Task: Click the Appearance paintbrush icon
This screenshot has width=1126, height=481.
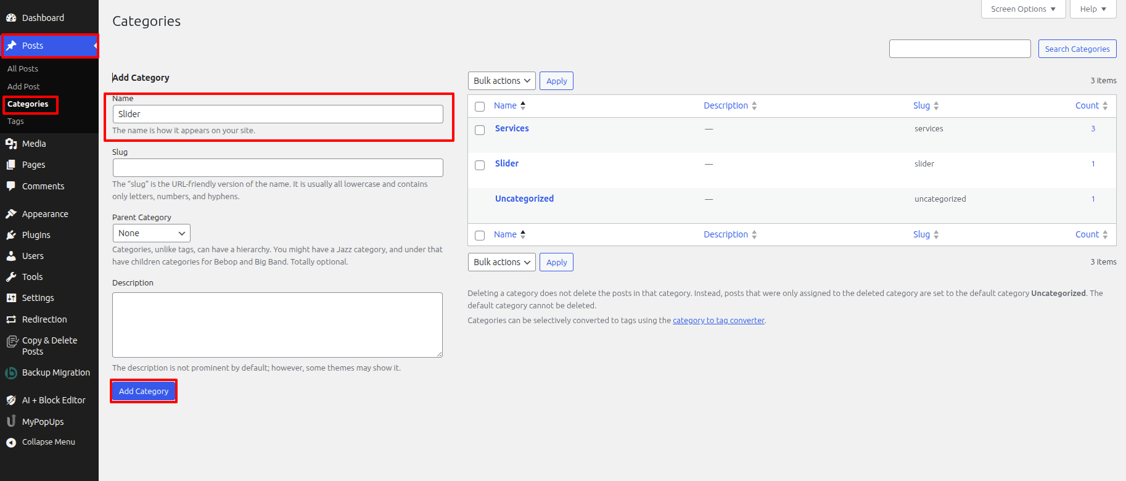Action: tap(11, 214)
